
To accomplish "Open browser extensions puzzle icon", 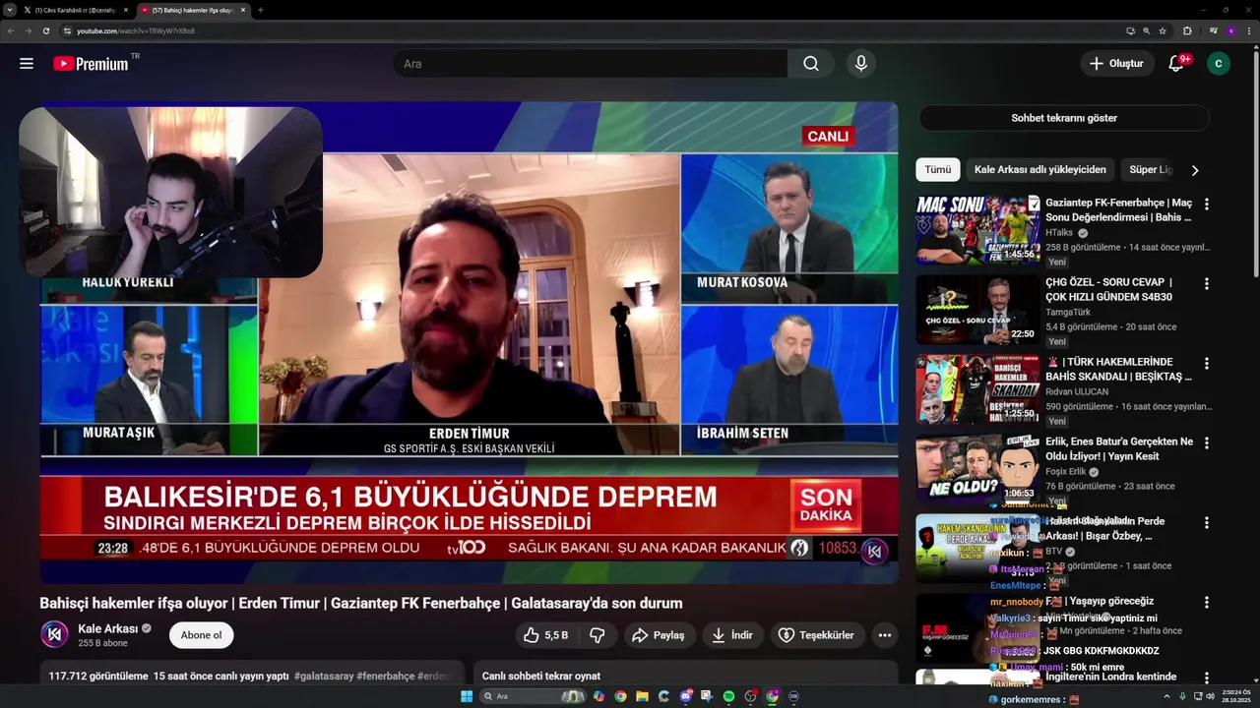I will tap(1187, 30).
